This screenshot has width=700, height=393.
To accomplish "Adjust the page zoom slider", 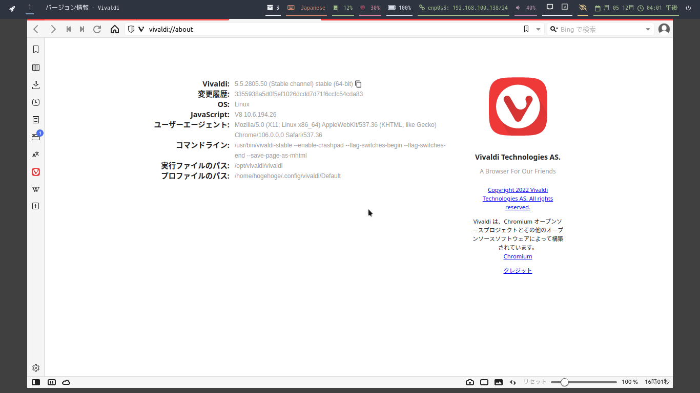I will [584, 382].
